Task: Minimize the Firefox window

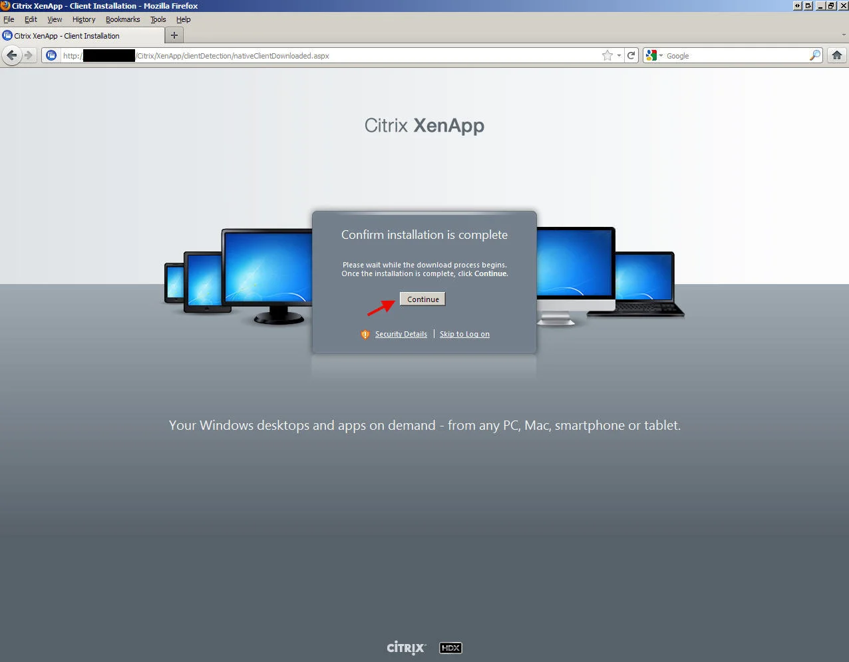Action: click(x=820, y=5)
